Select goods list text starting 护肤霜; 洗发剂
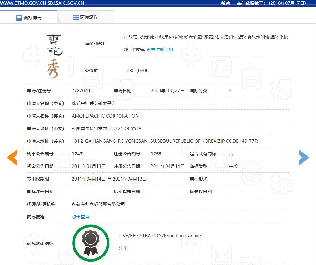The height and width of the screenshot is (265, 316). (x=206, y=43)
